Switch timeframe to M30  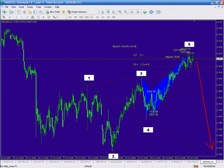tap(87, 17)
